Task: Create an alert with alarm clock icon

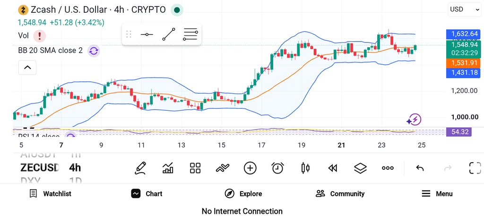Action: point(277,168)
